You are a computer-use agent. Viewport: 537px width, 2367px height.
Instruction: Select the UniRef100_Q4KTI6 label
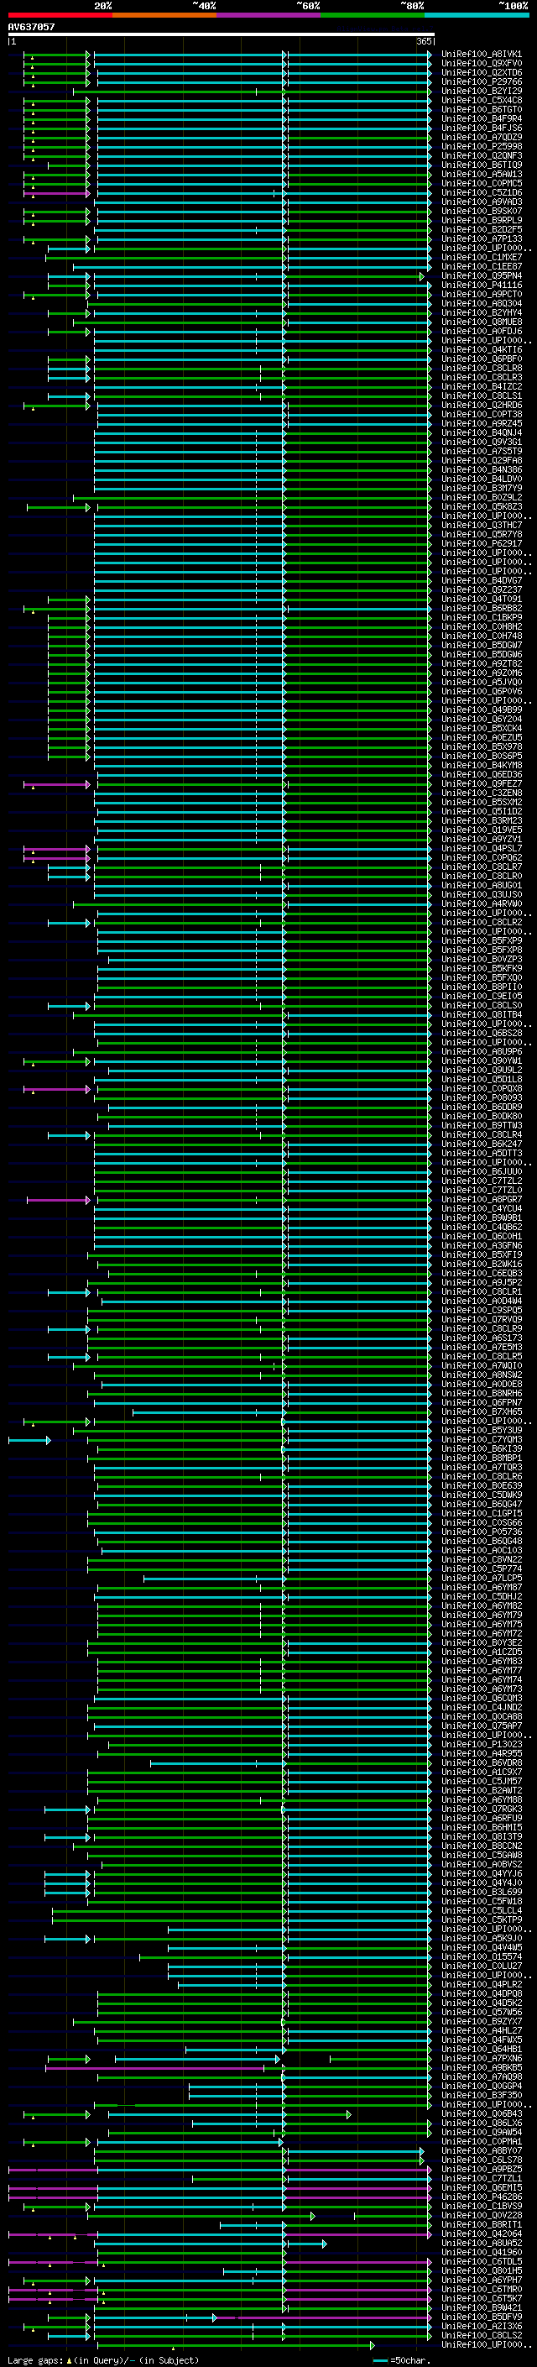[x=482, y=349]
